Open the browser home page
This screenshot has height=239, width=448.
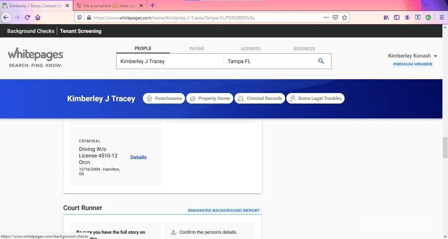click(38, 17)
